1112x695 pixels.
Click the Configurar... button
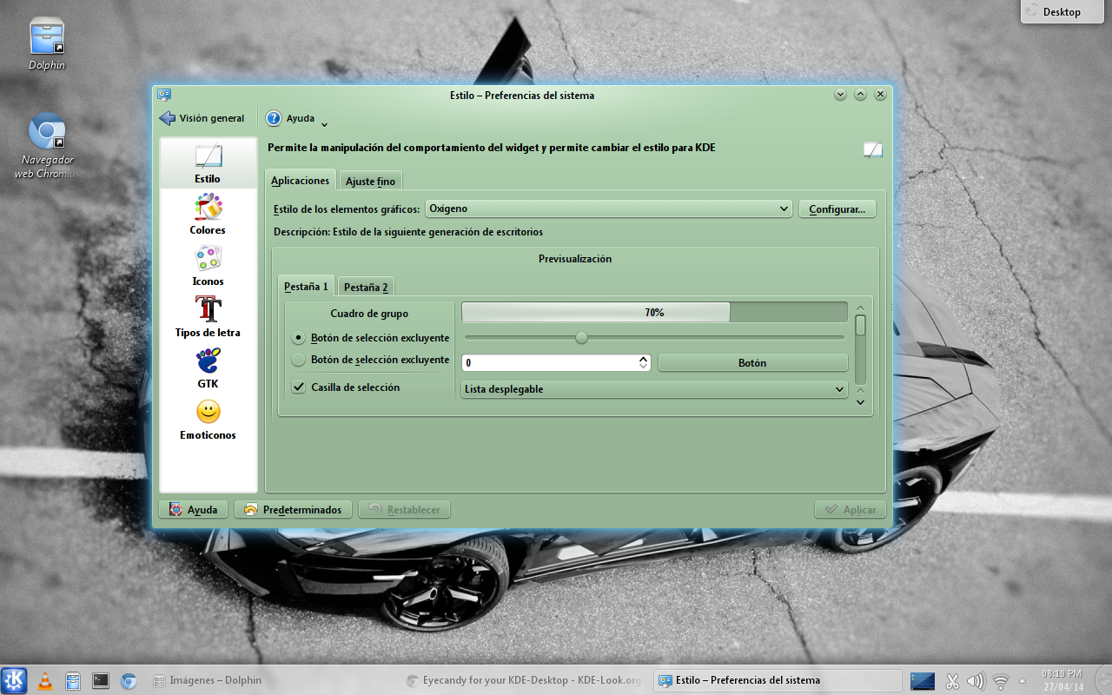click(x=837, y=208)
